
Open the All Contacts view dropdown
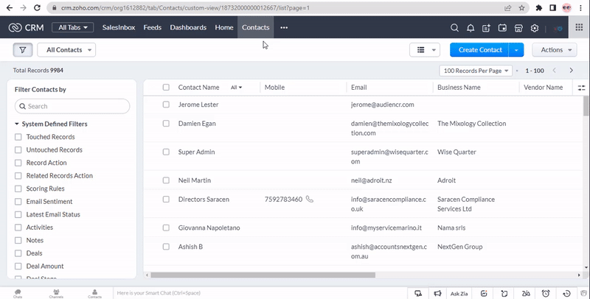click(66, 50)
